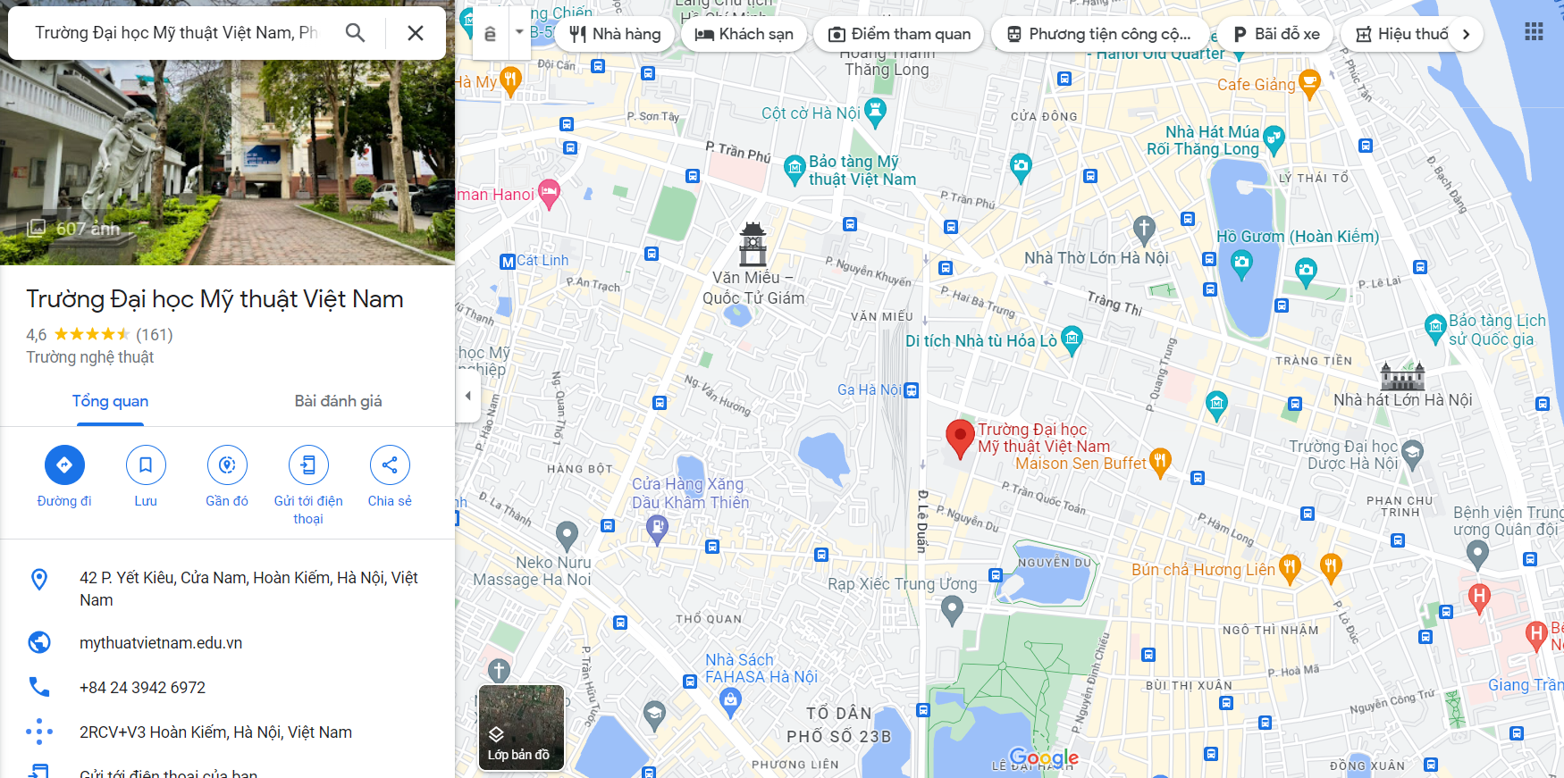
Task: Filter map by Nhà hàng
Action: coord(615,34)
